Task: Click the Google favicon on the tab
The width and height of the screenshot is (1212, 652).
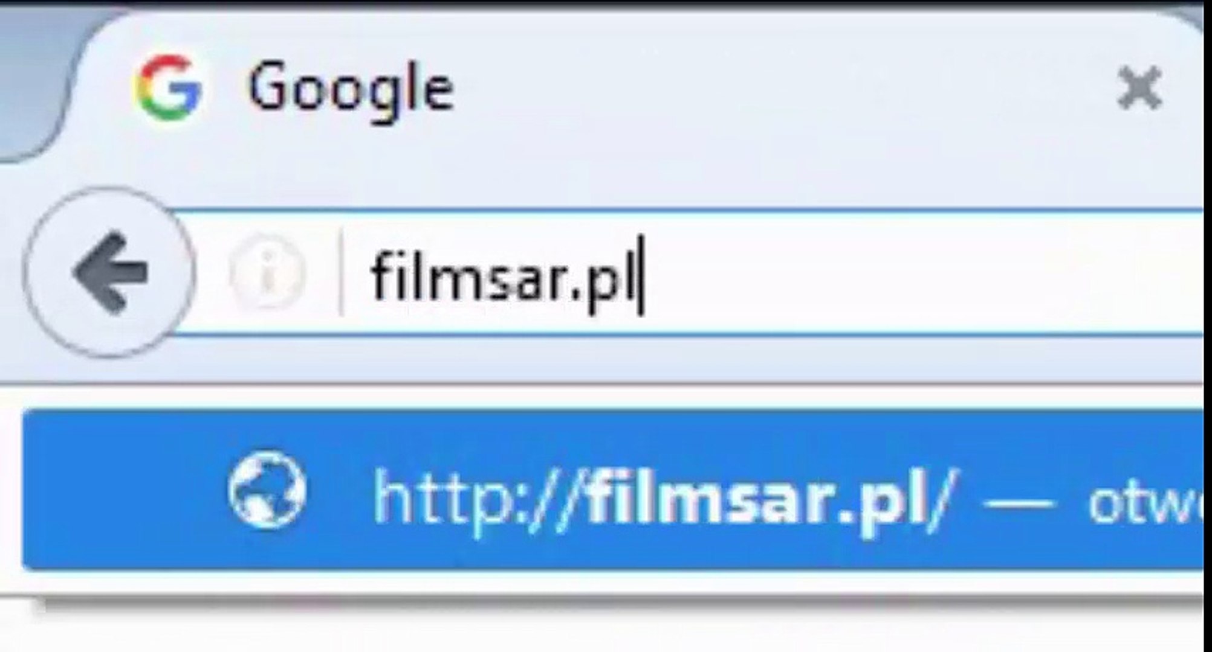Action: (169, 88)
